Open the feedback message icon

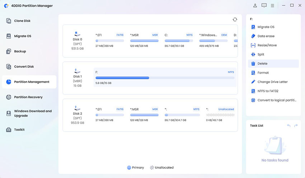click(x=264, y=5)
